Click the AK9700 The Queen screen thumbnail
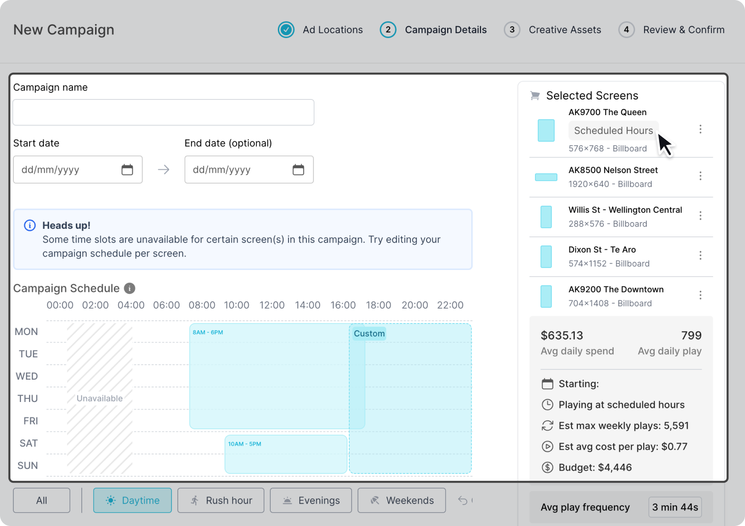 pos(546,130)
